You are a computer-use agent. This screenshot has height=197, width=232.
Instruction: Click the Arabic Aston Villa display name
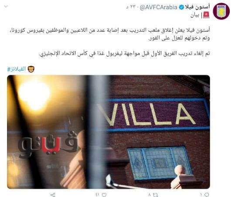coord(198,7)
